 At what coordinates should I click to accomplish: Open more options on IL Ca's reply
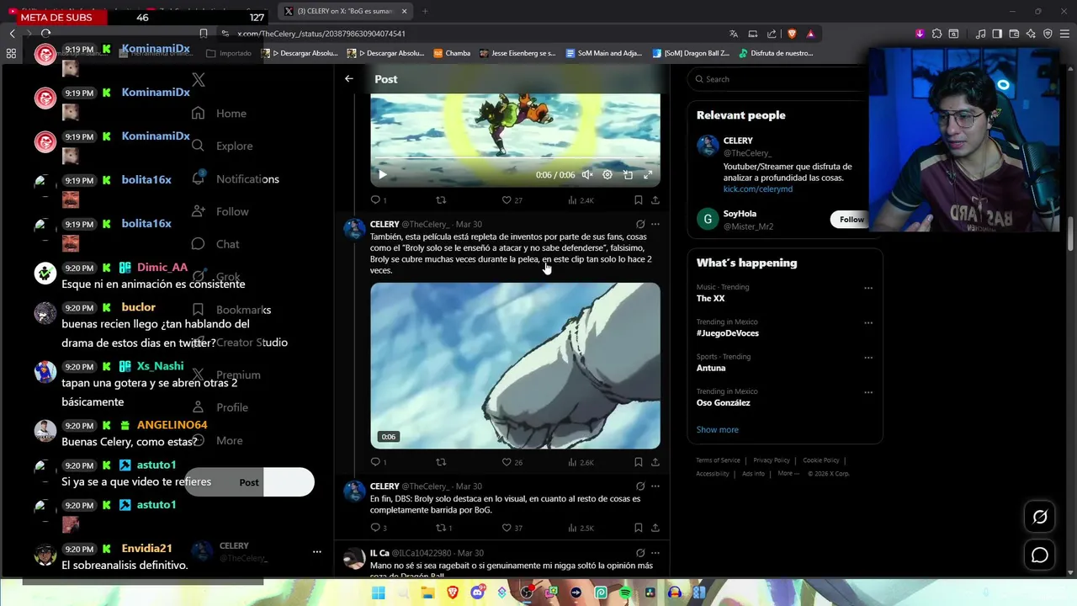655,553
